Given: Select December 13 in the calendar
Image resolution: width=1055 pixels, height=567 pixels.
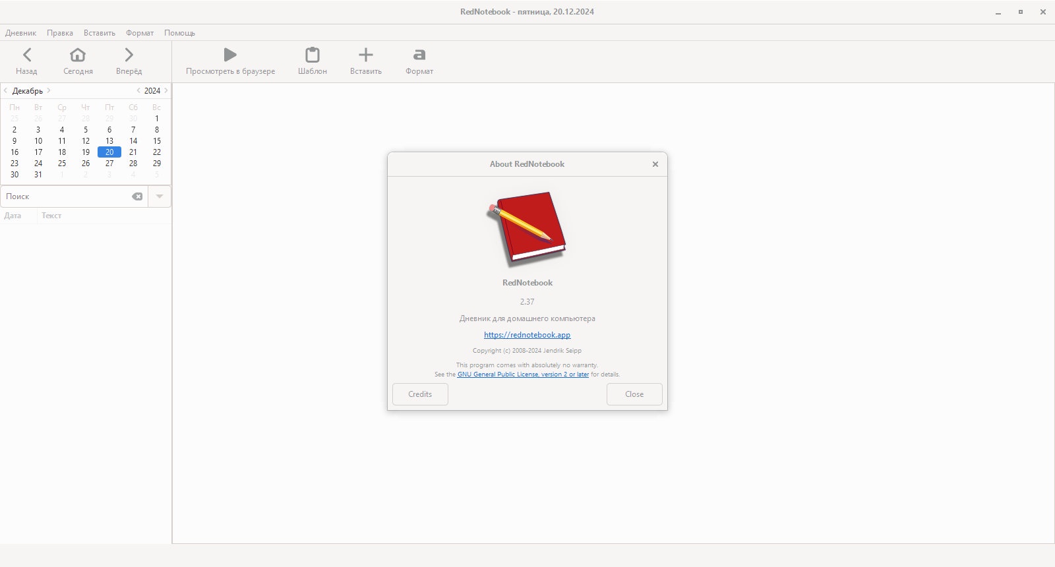Looking at the screenshot, I should coord(109,141).
